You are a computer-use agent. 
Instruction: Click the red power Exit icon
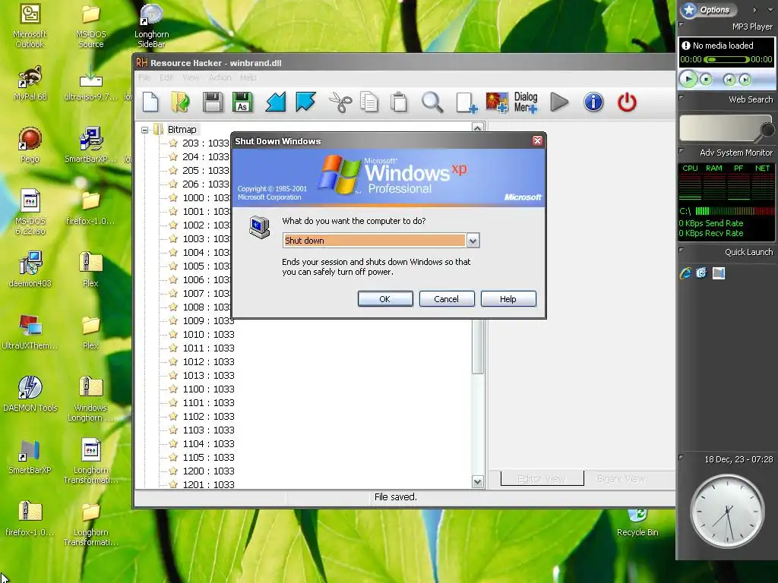tap(627, 102)
